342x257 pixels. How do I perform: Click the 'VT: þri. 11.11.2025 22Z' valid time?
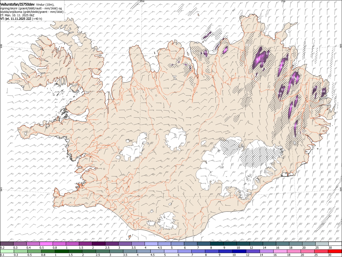point(16,19)
